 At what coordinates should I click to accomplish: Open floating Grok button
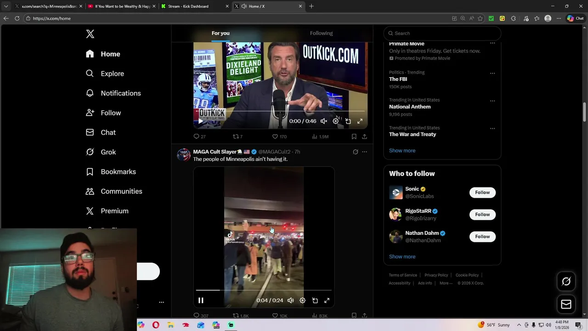[x=566, y=281]
